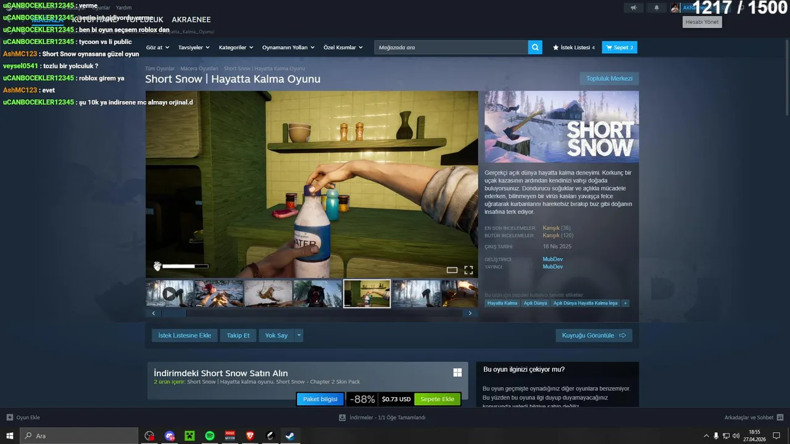Screen dimensions: 790x444
Task: Open the Sepet cart button
Action: [620, 47]
